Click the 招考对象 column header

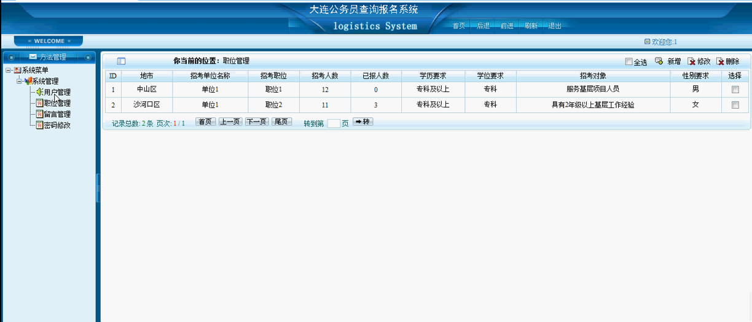click(x=593, y=76)
